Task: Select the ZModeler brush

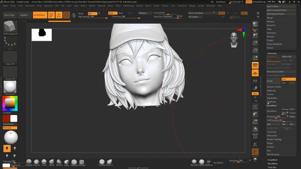Action: pyautogui.click(x=81, y=162)
